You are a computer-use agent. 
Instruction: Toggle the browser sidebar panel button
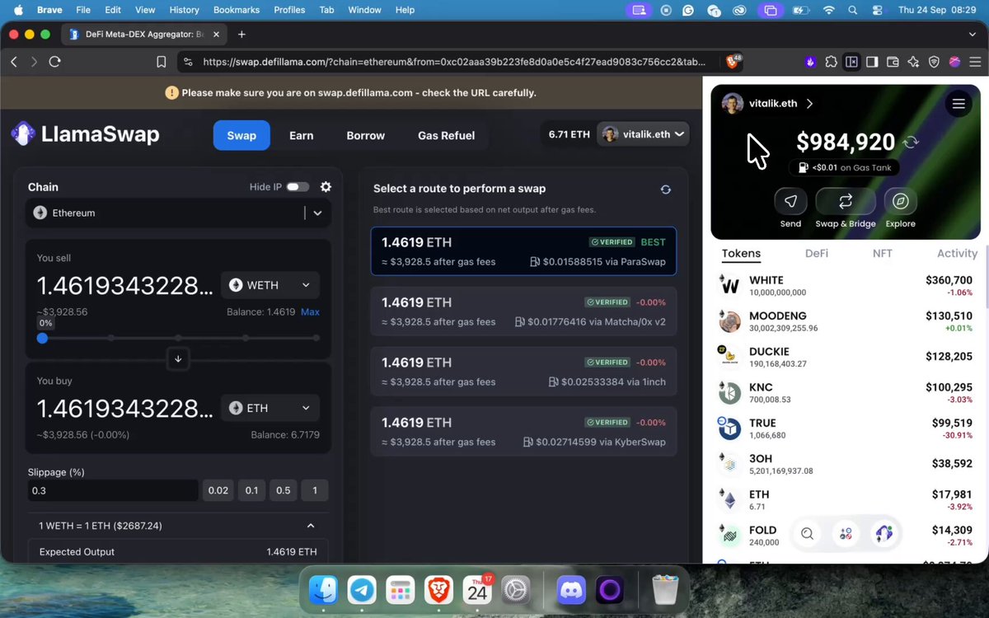click(x=872, y=62)
